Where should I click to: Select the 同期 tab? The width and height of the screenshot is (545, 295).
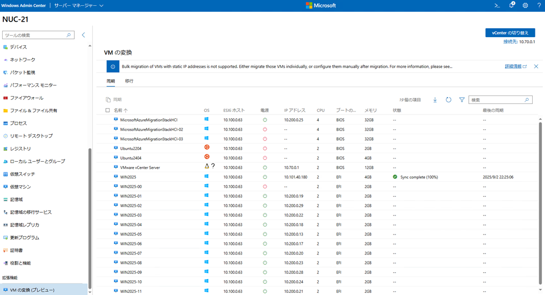[x=111, y=81]
